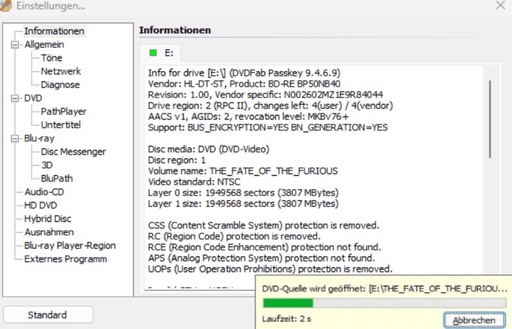
Task: Click the 'AACS v1, AGIDs: 2' line
Action: (x=248, y=117)
